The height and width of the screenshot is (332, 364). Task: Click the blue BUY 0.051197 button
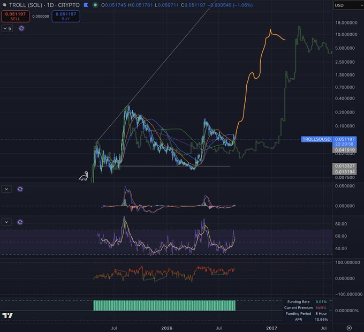pyautogui.click(x=66, y=16)
